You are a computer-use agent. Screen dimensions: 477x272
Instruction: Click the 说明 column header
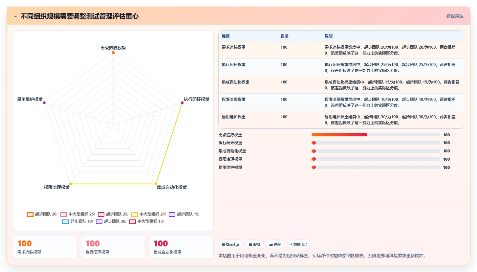pos(329,36)
